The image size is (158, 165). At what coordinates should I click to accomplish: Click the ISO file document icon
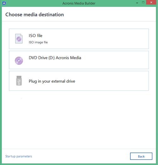pyautogui.click(x=19, y=39)
